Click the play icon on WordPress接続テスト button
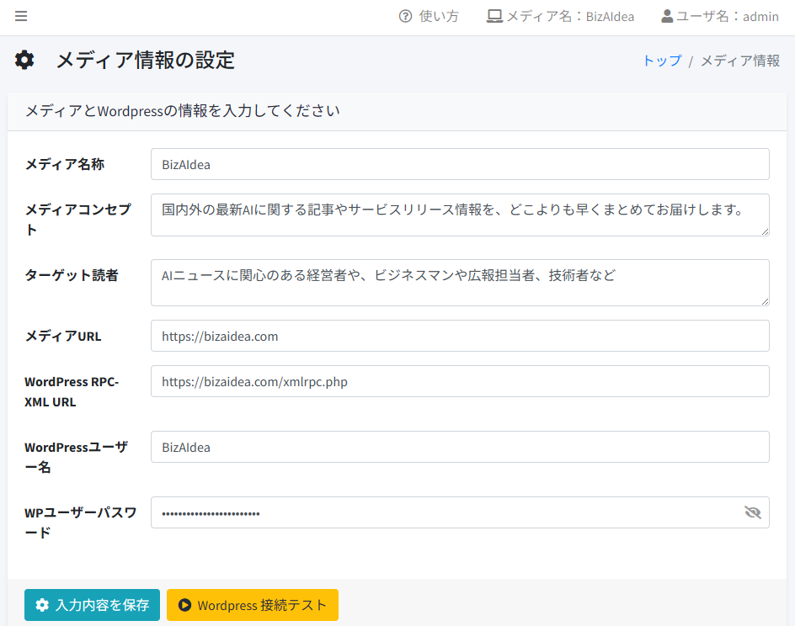 186,604
